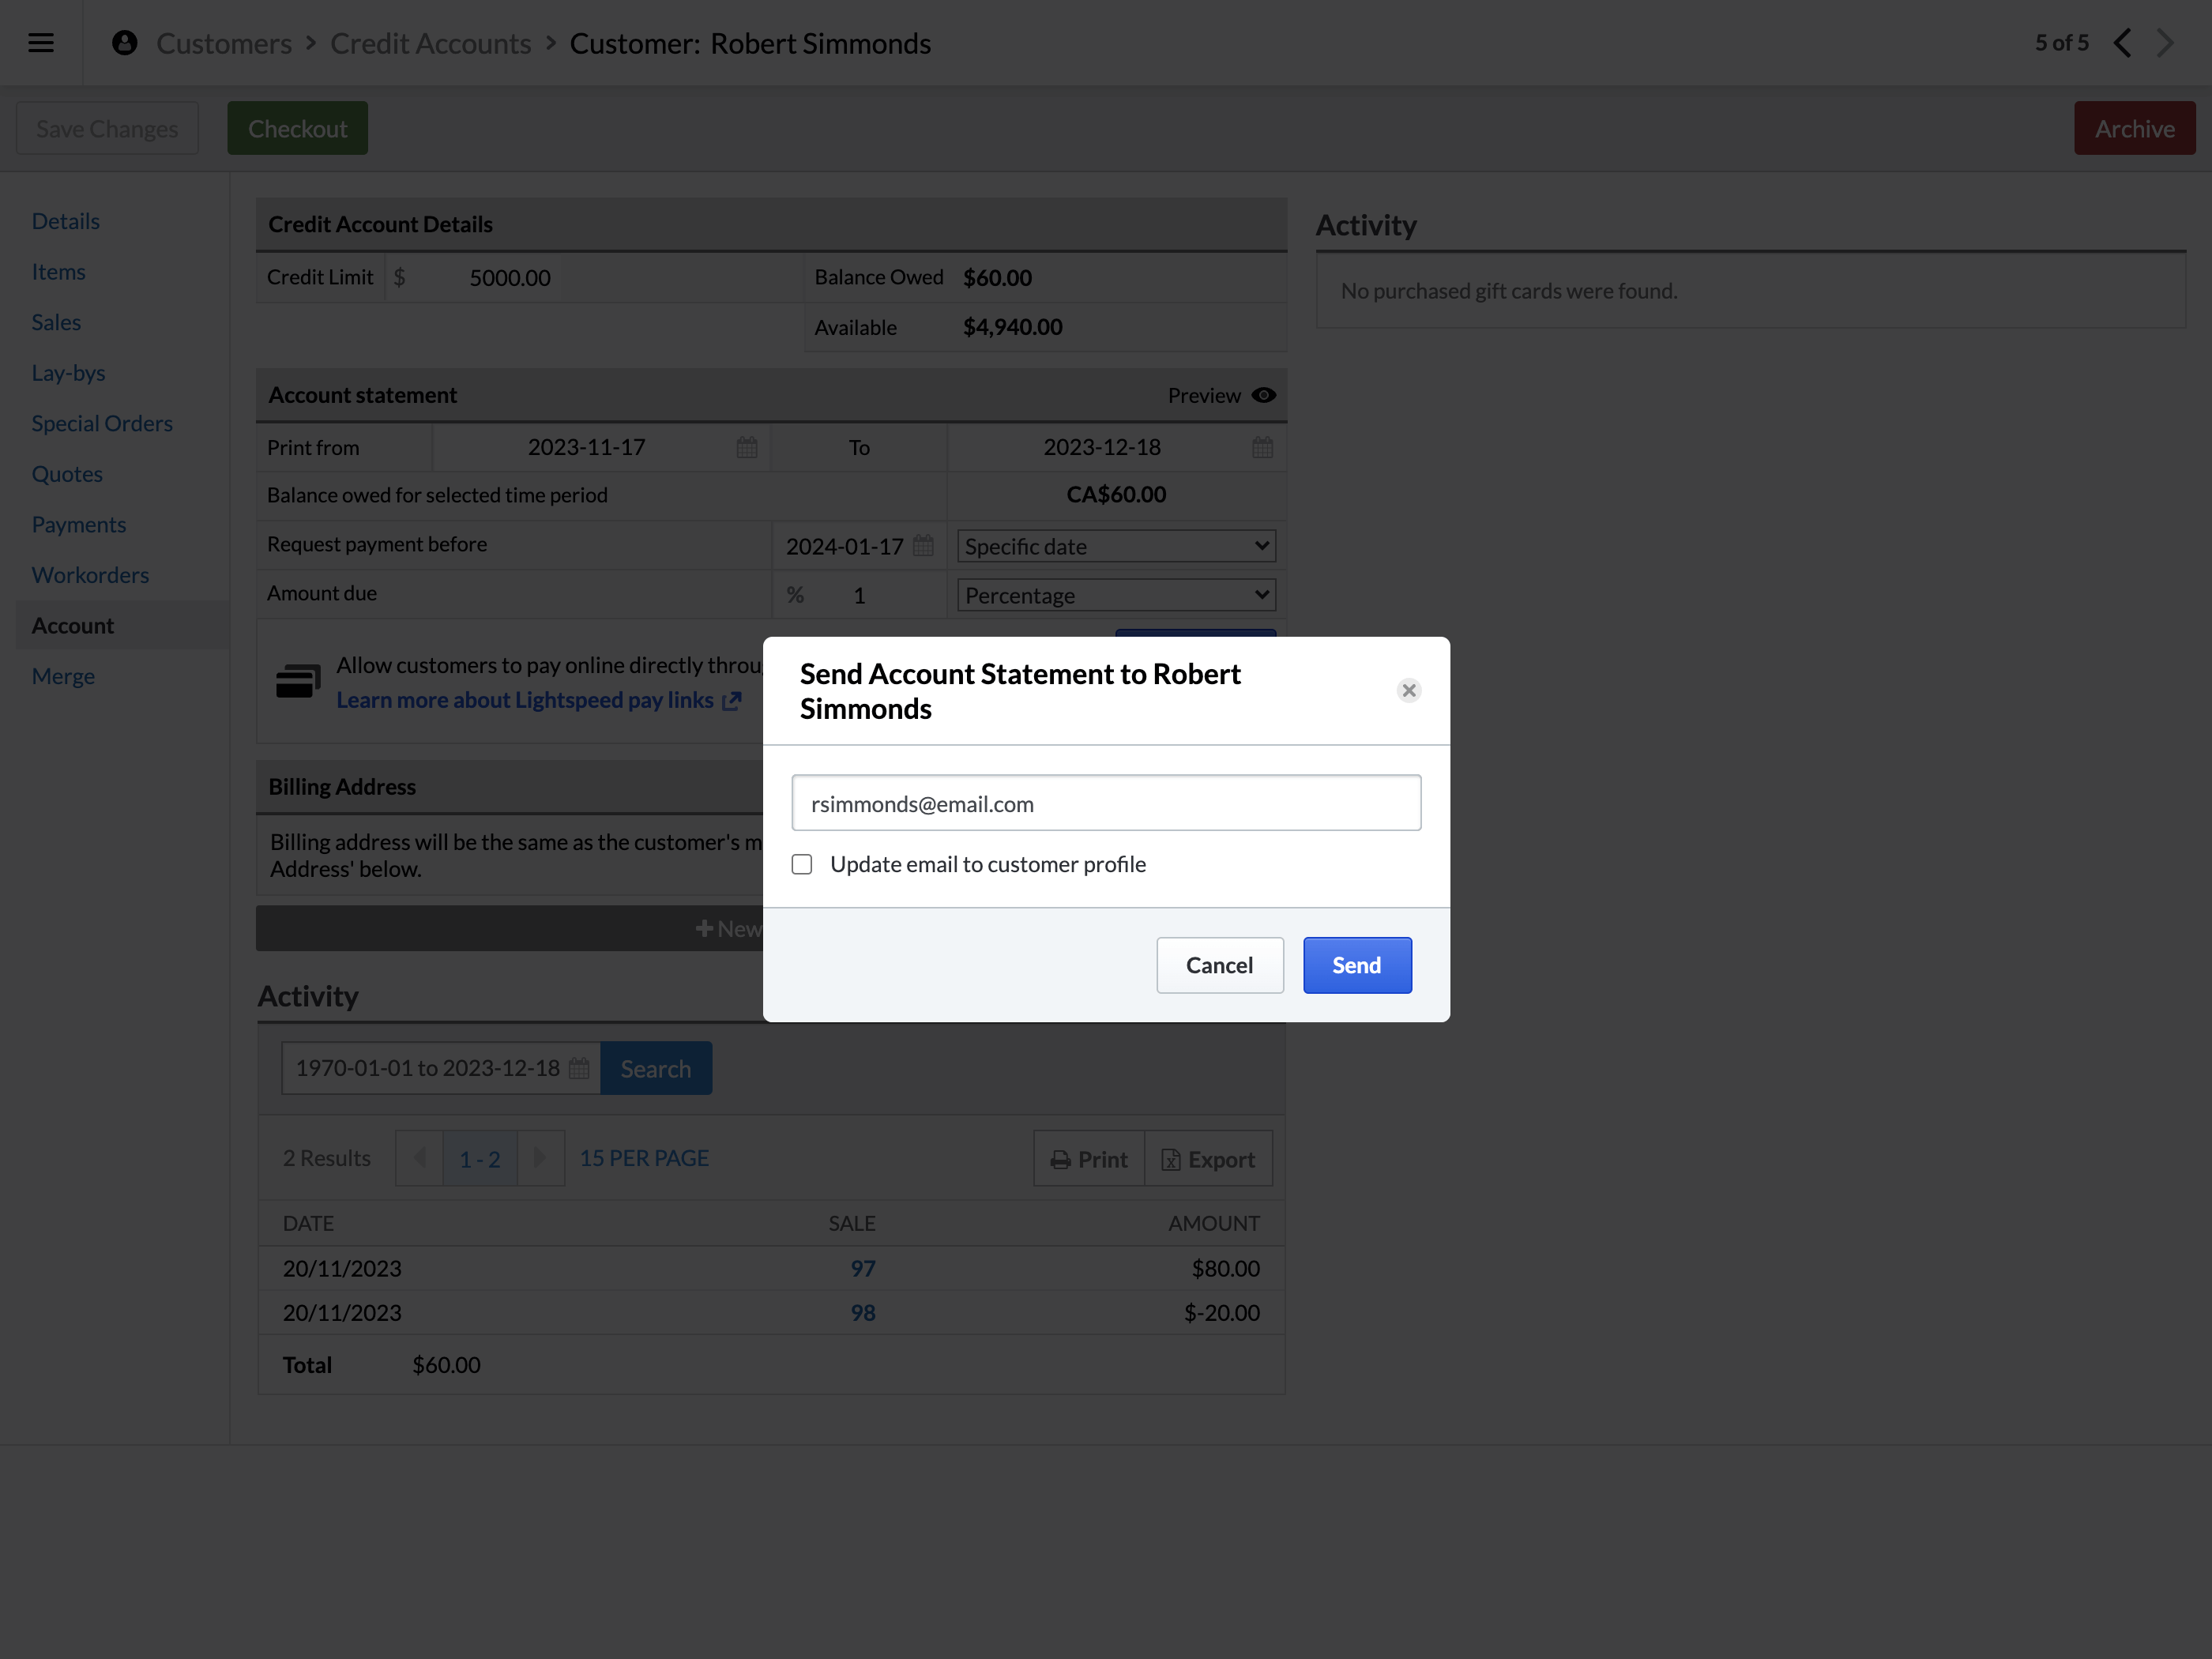Open the Percentage dropdown for amount due
Screen dimensions: 2212x1659
1115,594
